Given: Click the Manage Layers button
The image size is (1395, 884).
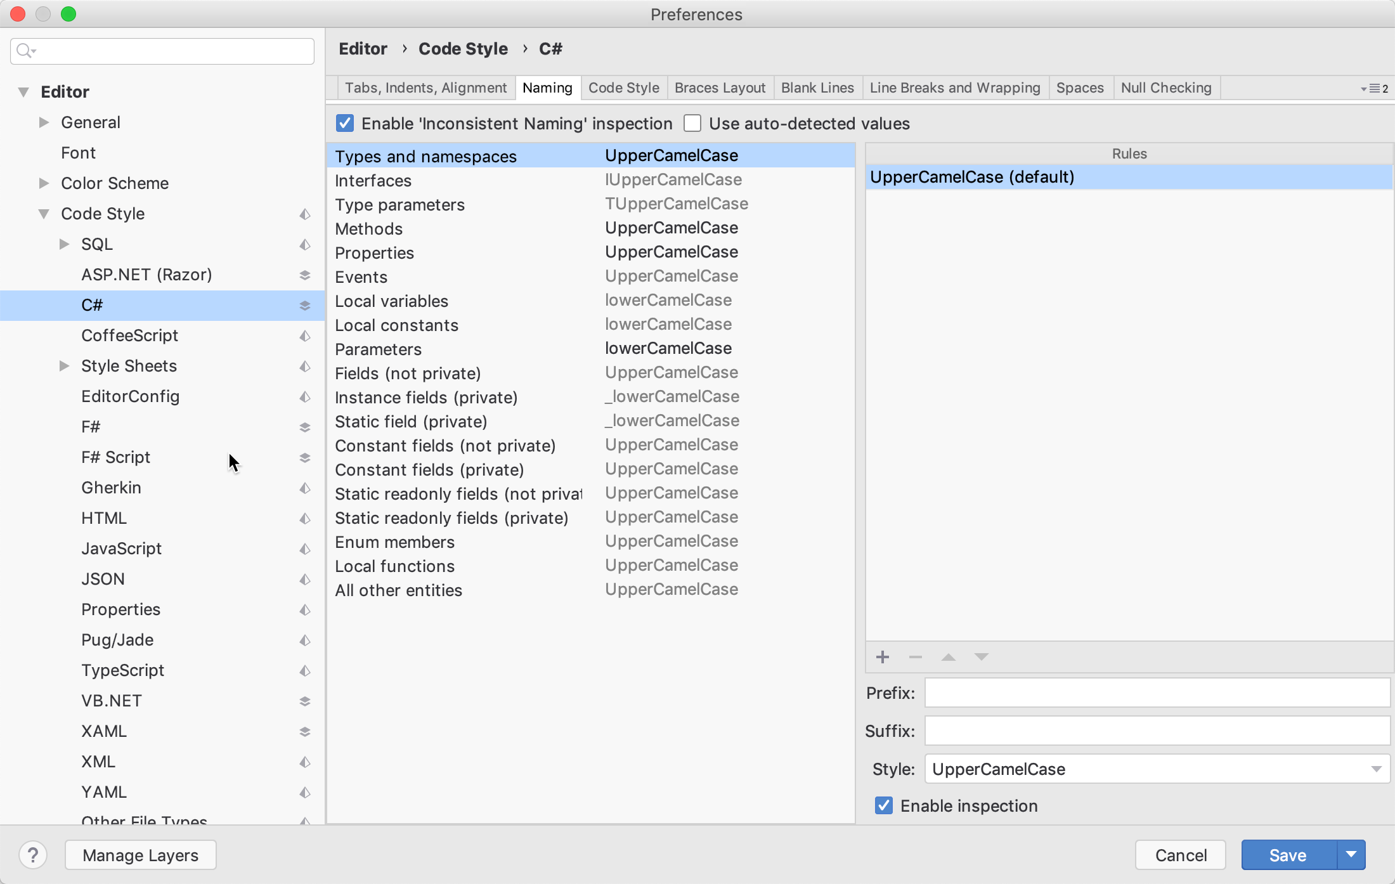Looking at the screenshot, I should click(140, 854).
